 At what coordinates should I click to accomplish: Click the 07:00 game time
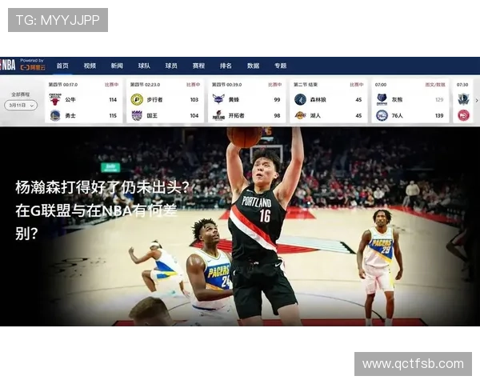pos(381,85)
